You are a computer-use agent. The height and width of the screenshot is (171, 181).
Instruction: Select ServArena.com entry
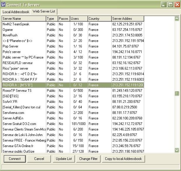[x=73, y=113]
